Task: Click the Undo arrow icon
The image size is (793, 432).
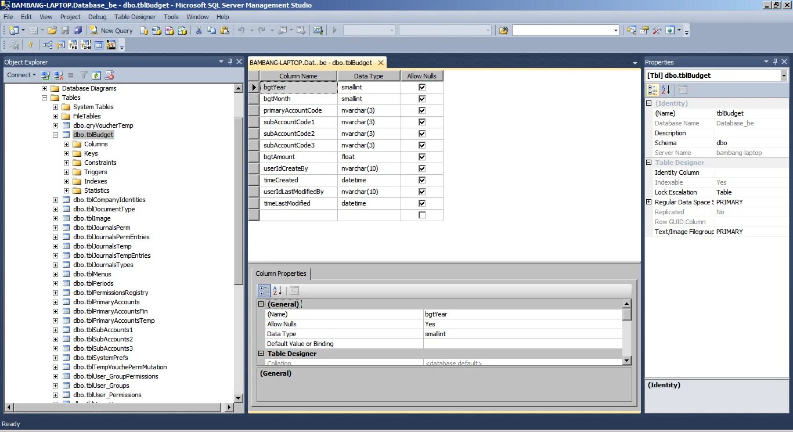Action: [241, 30]
